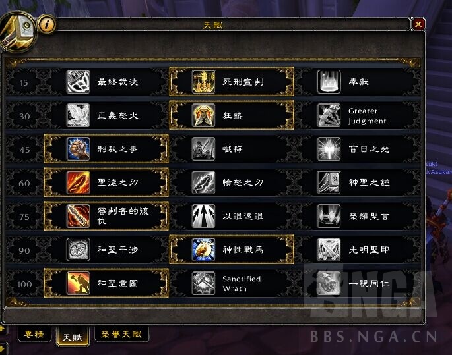Click the 死刑宣判 talent icon
Screen dimensions: 452x355
click(x=203, y=82)
